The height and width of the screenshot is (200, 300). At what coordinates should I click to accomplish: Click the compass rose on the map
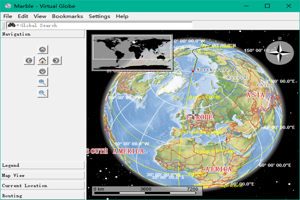tap(279, 53)
